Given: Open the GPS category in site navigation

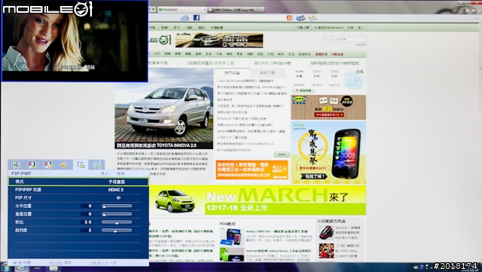Looking at the screenshot, I should 157,53.
